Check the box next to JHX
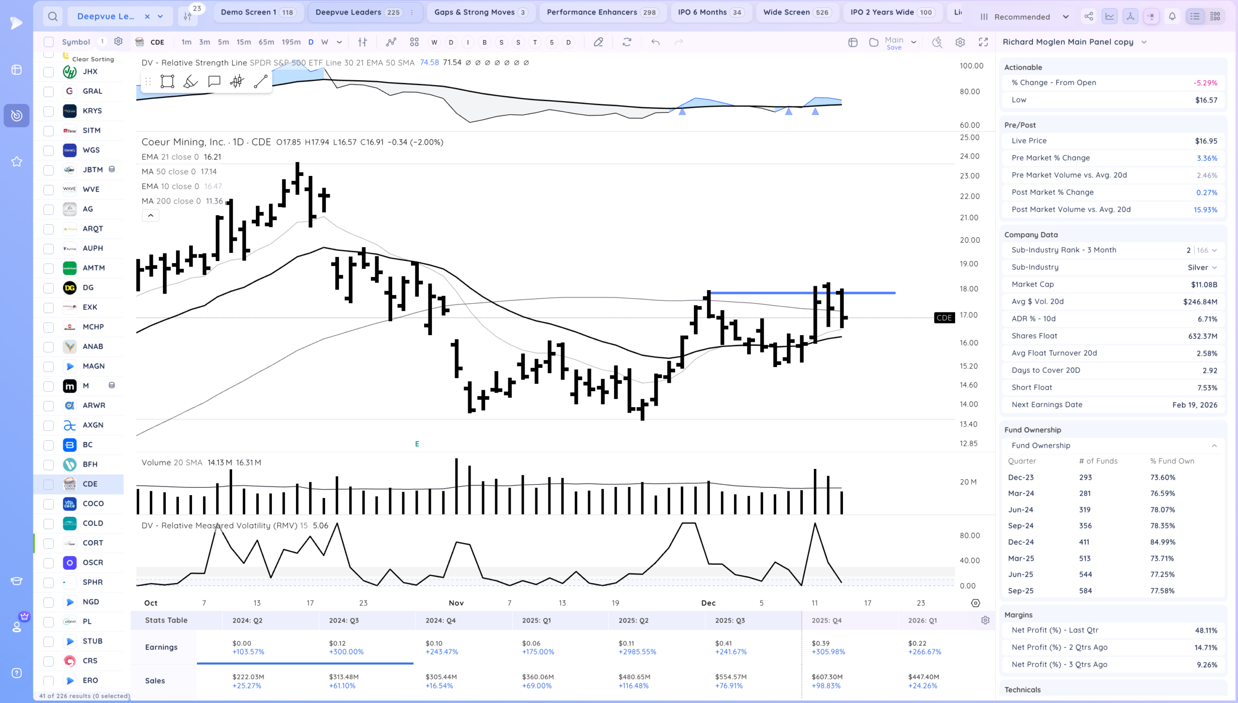 click(48, 72)
